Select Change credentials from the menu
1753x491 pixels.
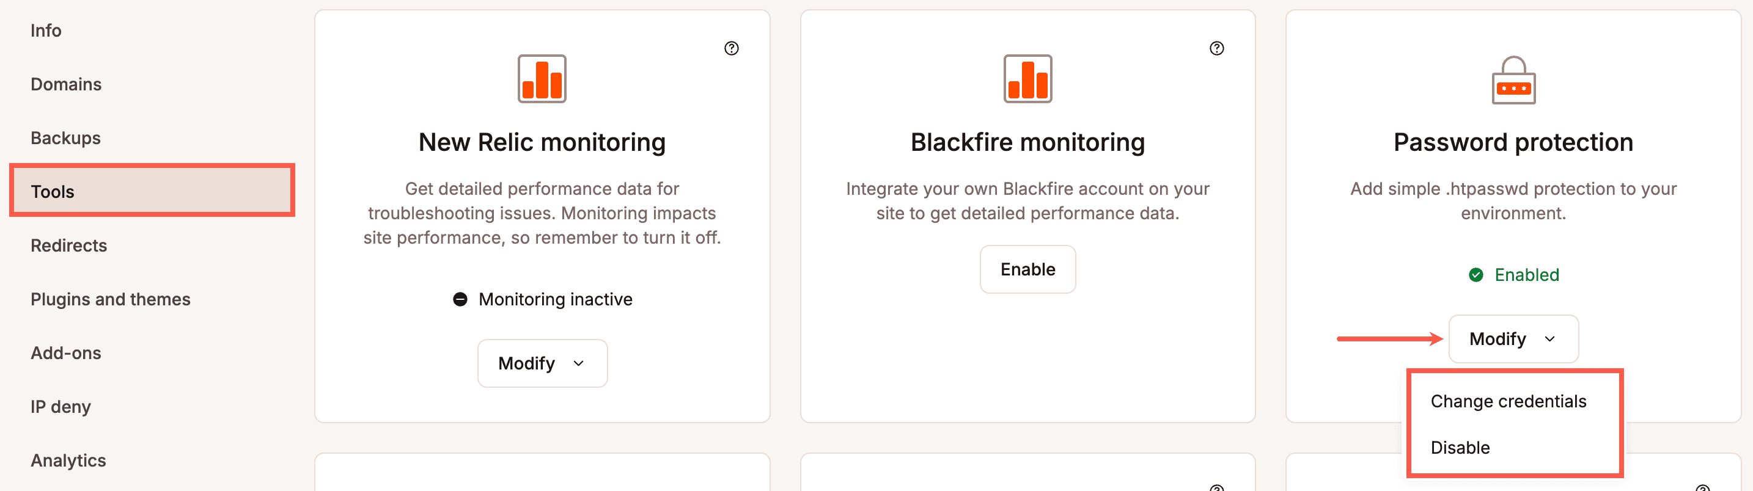1508,401
